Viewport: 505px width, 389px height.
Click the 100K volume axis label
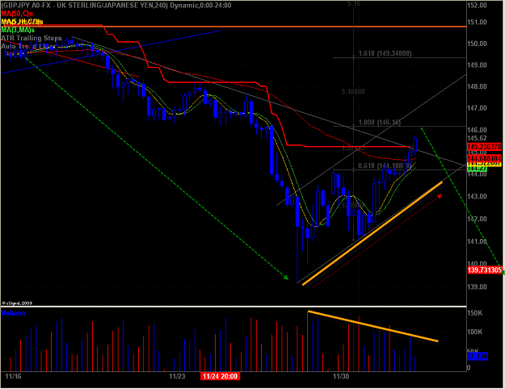[x=475, y=332]
